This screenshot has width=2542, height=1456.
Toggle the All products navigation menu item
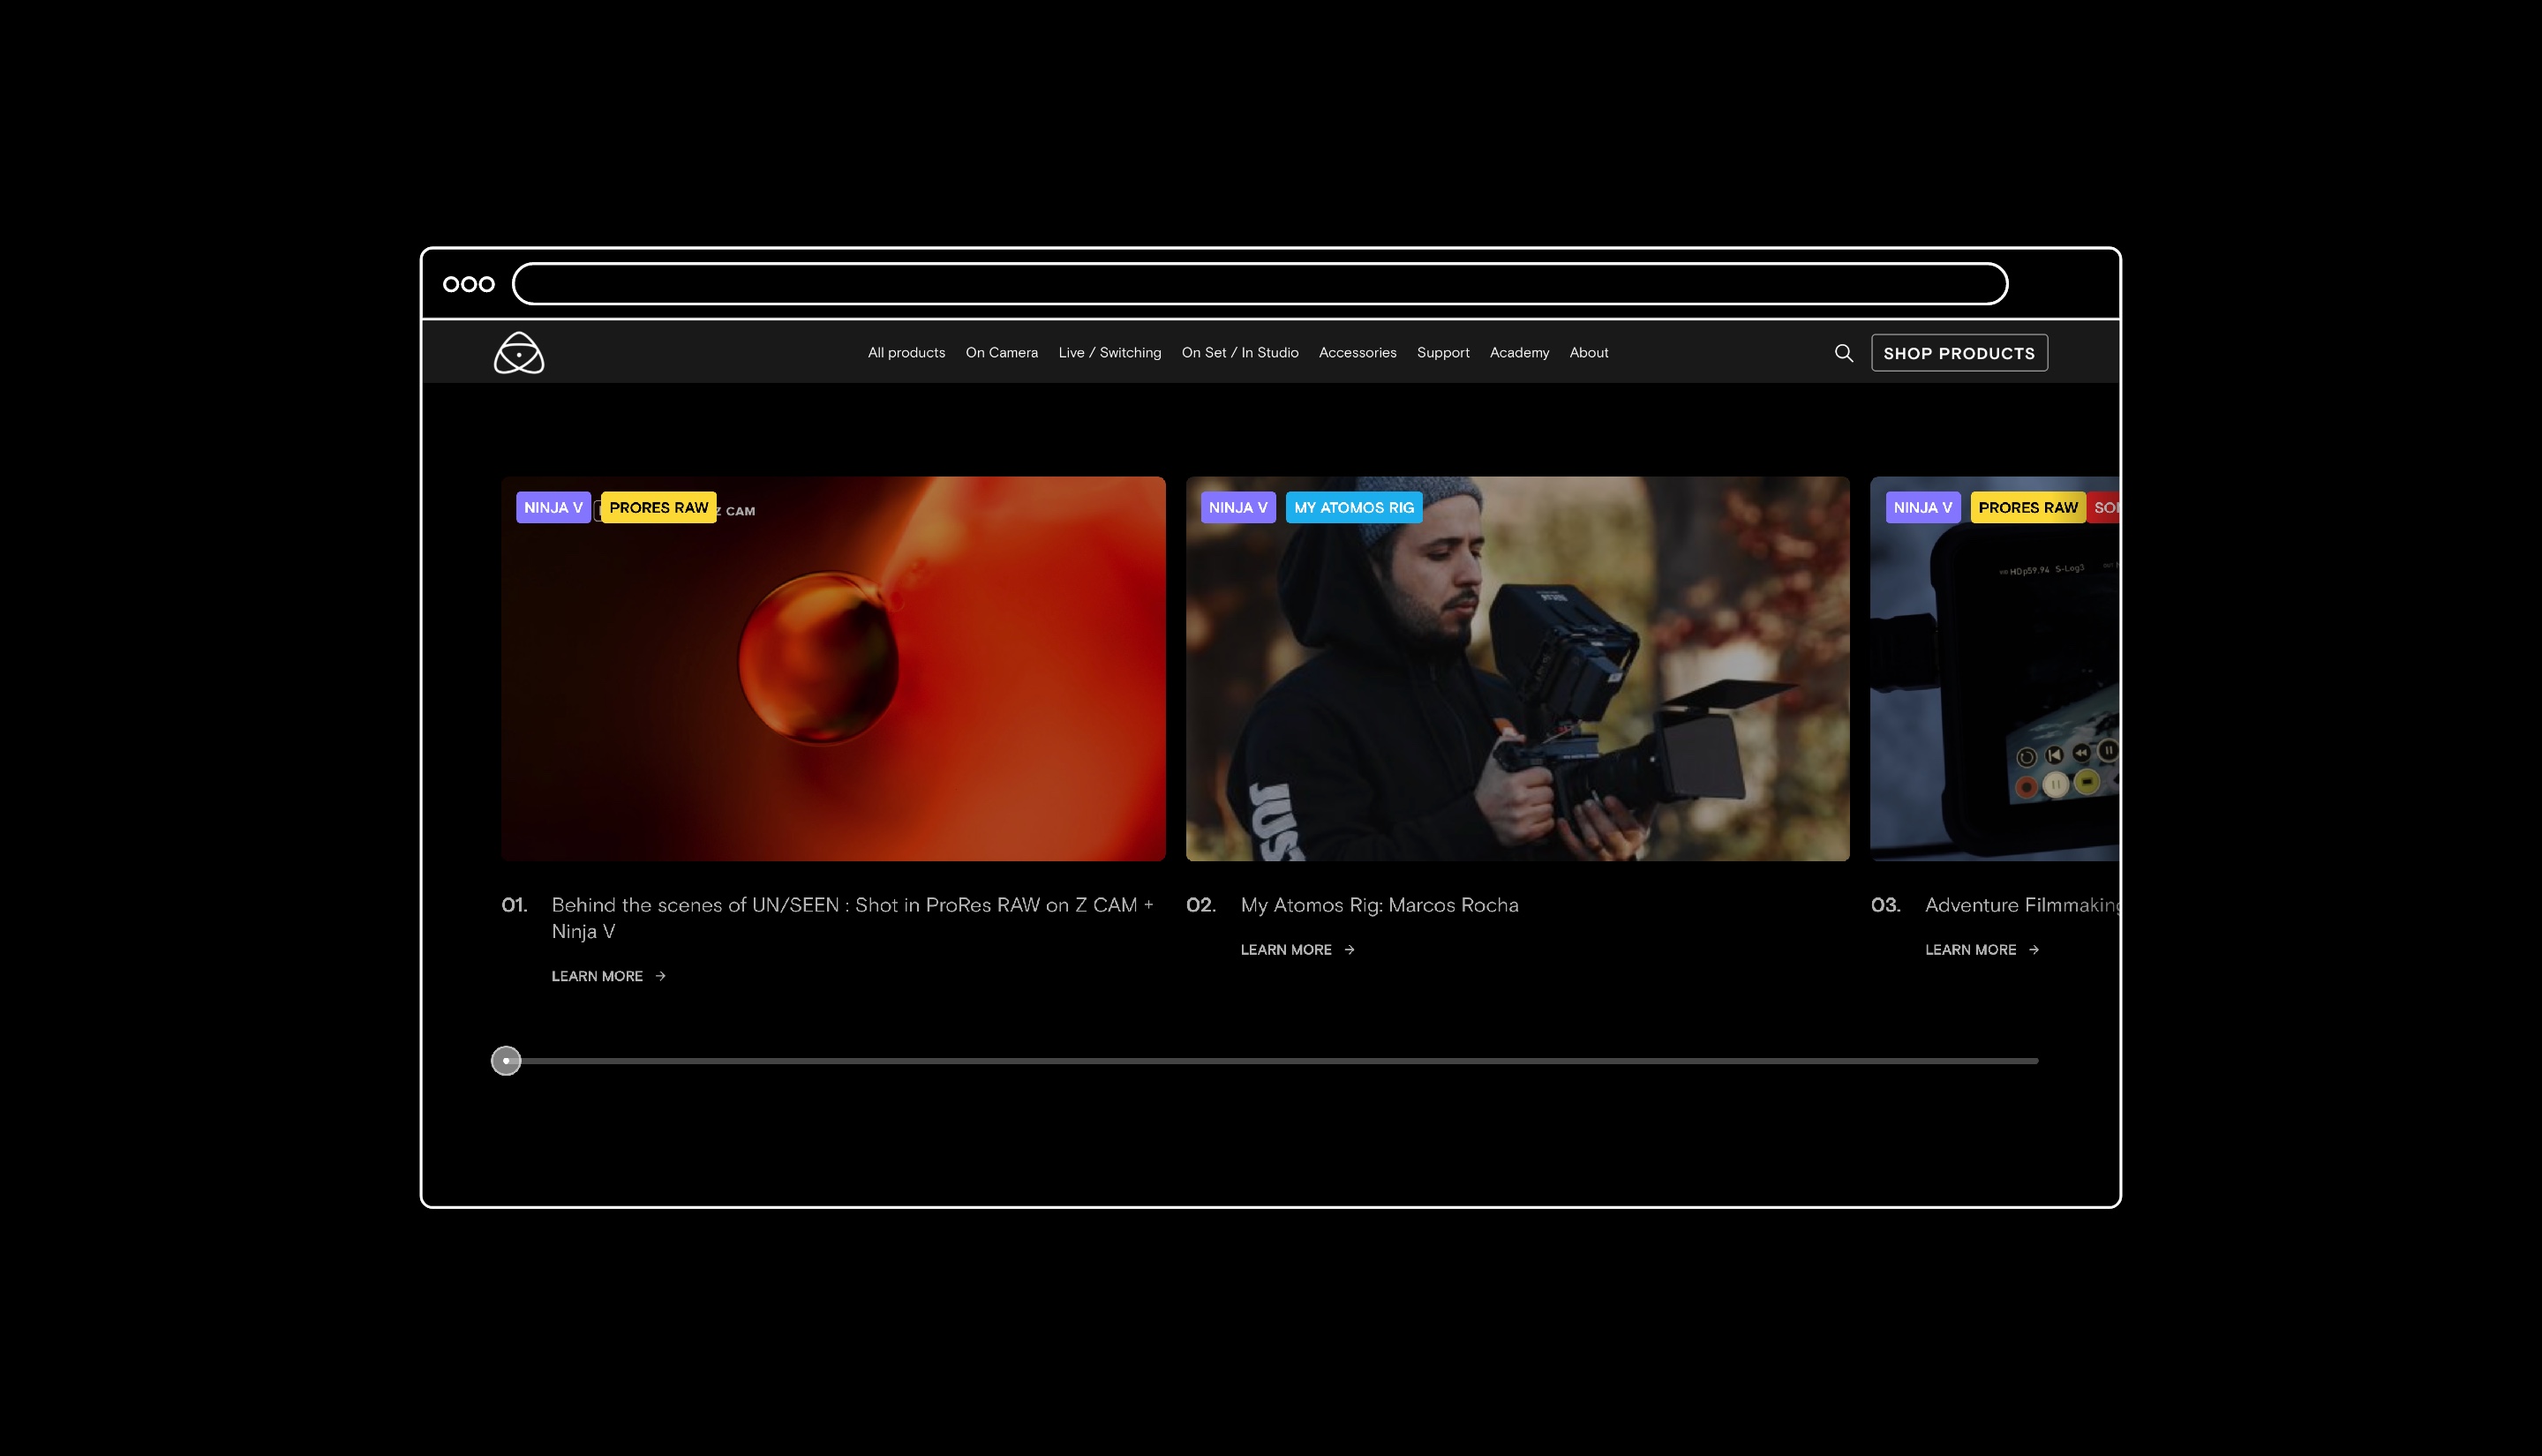point(906,353)
